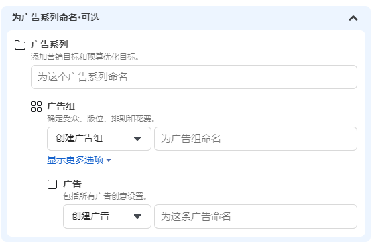Open the 创建广告 dropdown
This screenshot has width=374, height=248.
[x=107, y=216]
